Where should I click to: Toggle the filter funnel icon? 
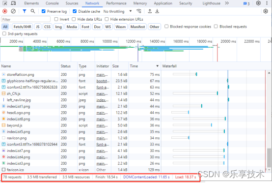pyautogui.click(x=24, y=11)
